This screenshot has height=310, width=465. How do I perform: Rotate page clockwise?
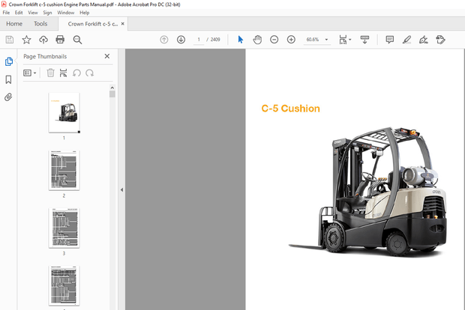[x=89, y=73]
